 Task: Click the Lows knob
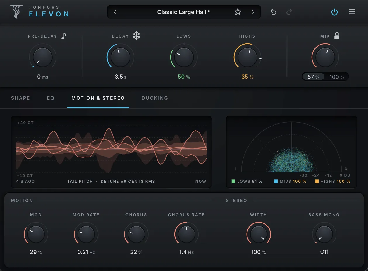point(184,57)
